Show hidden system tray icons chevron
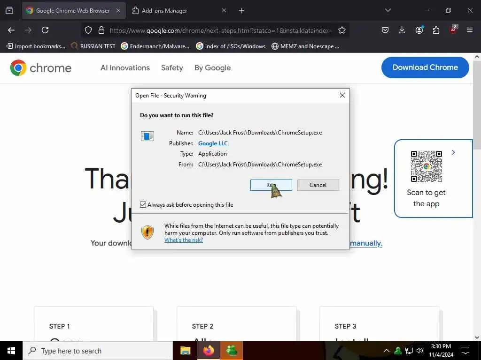481x360 pixels. coord(387,351)
